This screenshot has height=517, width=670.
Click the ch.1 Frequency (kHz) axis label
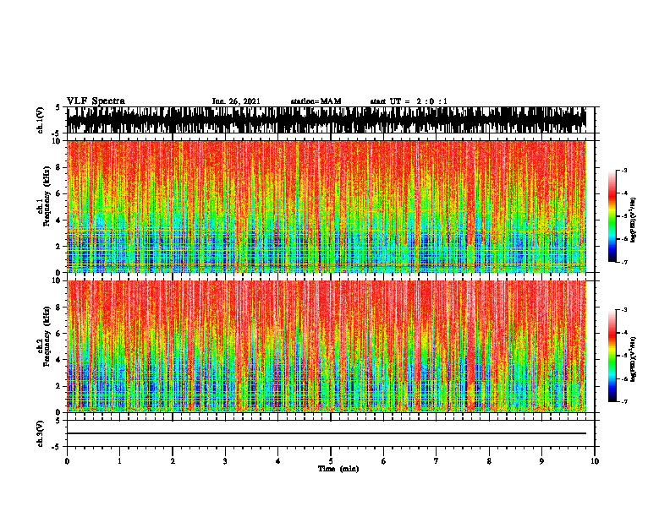pos(44,196)
